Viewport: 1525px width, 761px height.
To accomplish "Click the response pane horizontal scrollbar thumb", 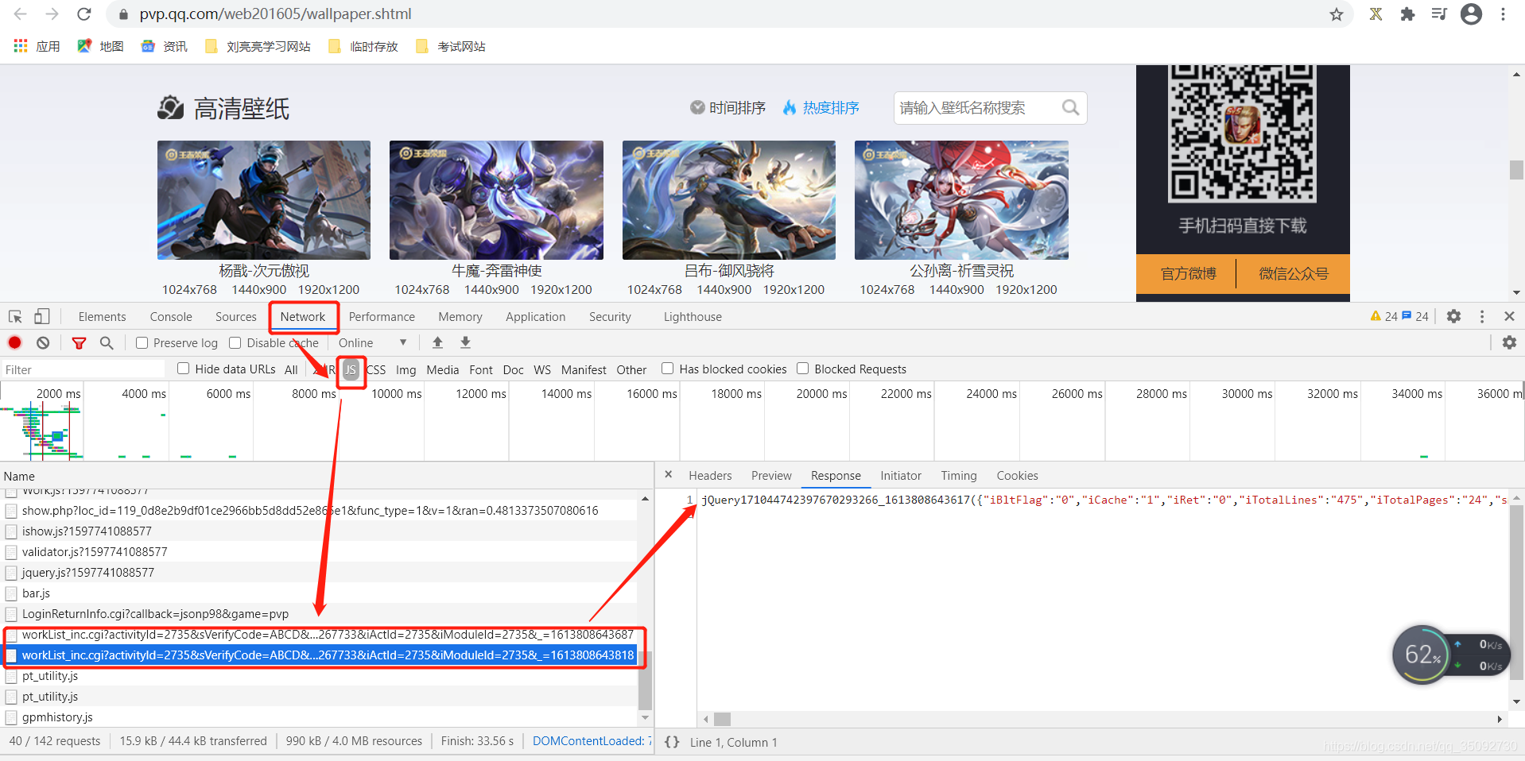I will point(722,719).
